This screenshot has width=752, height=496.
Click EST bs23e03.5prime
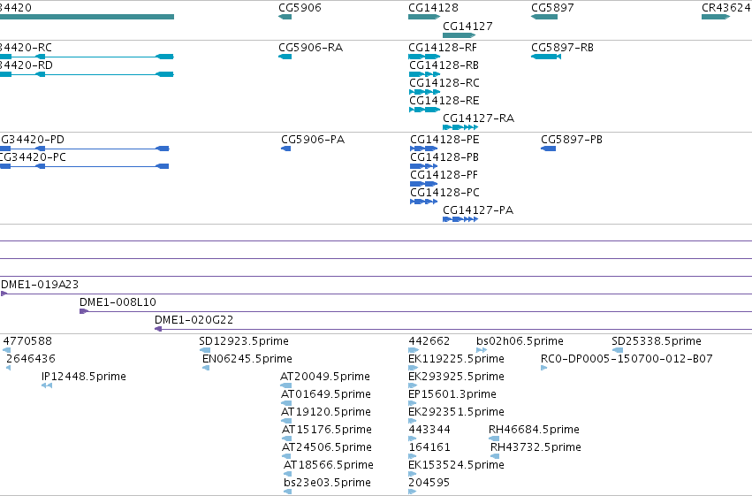288,492
